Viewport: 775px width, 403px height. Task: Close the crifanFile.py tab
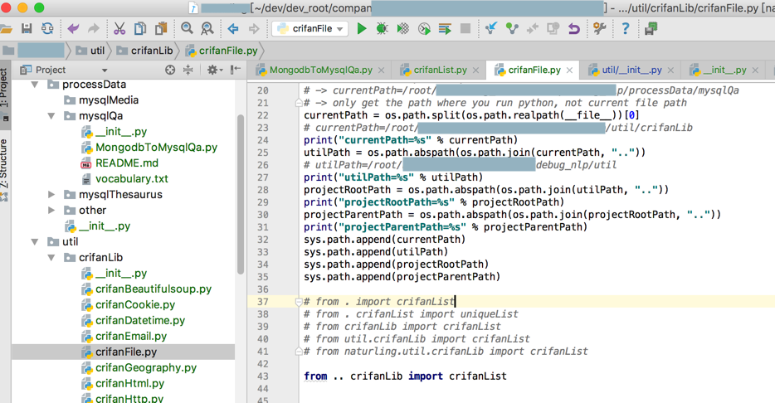coord(569,70)
